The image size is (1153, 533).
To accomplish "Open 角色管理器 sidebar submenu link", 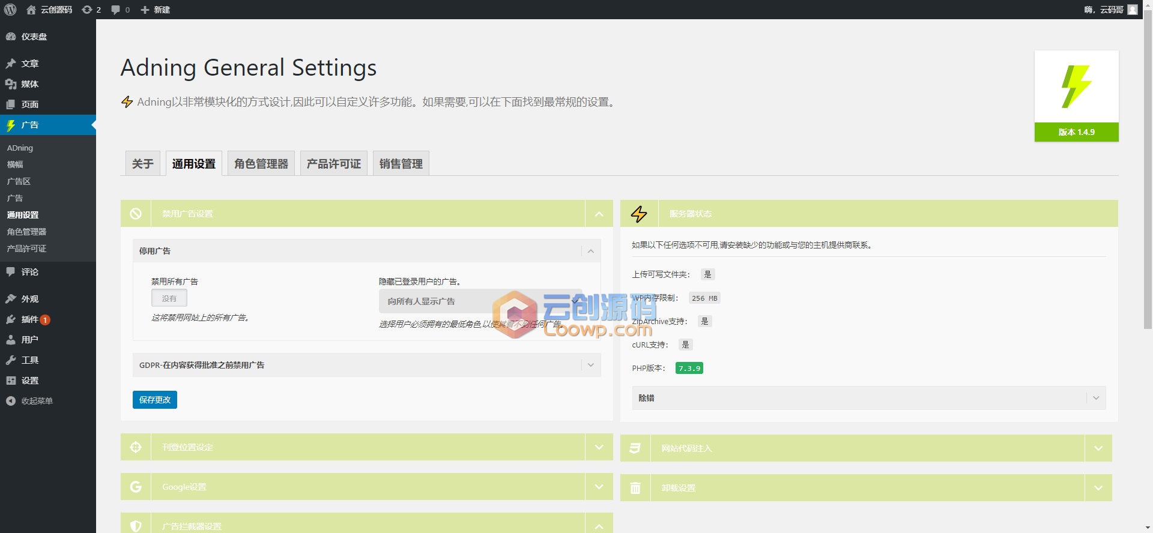I will 26,232.
